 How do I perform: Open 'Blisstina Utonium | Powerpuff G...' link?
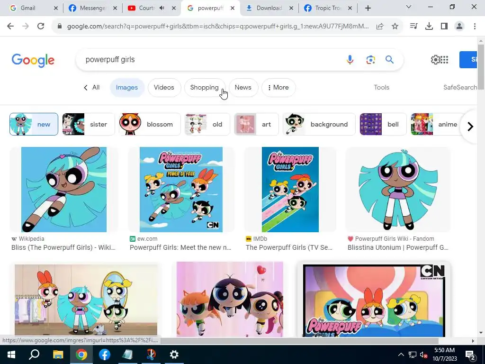pyautogui.click(x=398, y=247)
